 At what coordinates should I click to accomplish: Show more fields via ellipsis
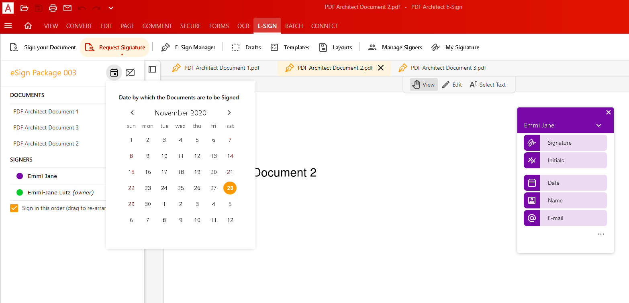(x=600, y=234)
